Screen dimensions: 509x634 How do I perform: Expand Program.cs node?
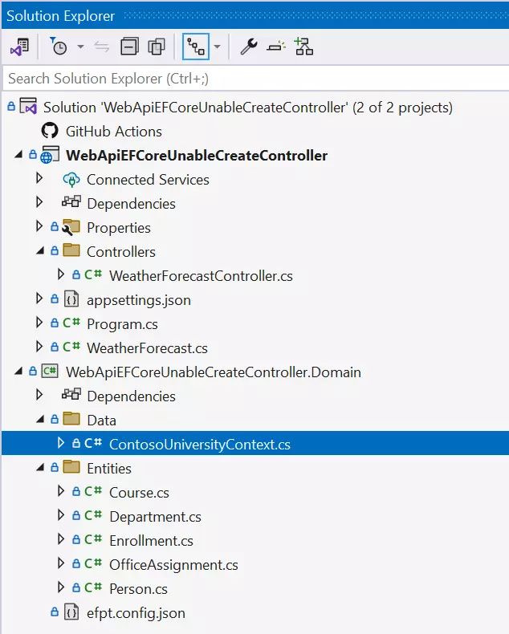click(x=39, y=323)
